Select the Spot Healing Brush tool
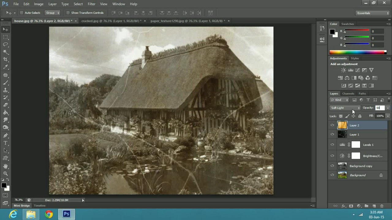 6,75
